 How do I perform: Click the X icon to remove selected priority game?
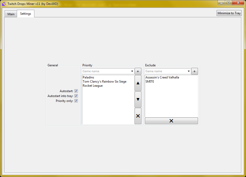(138, 116)
